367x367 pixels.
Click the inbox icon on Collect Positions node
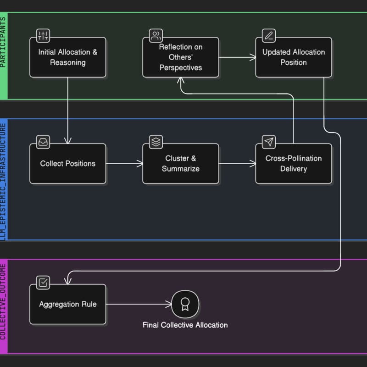tap(43, 142)
